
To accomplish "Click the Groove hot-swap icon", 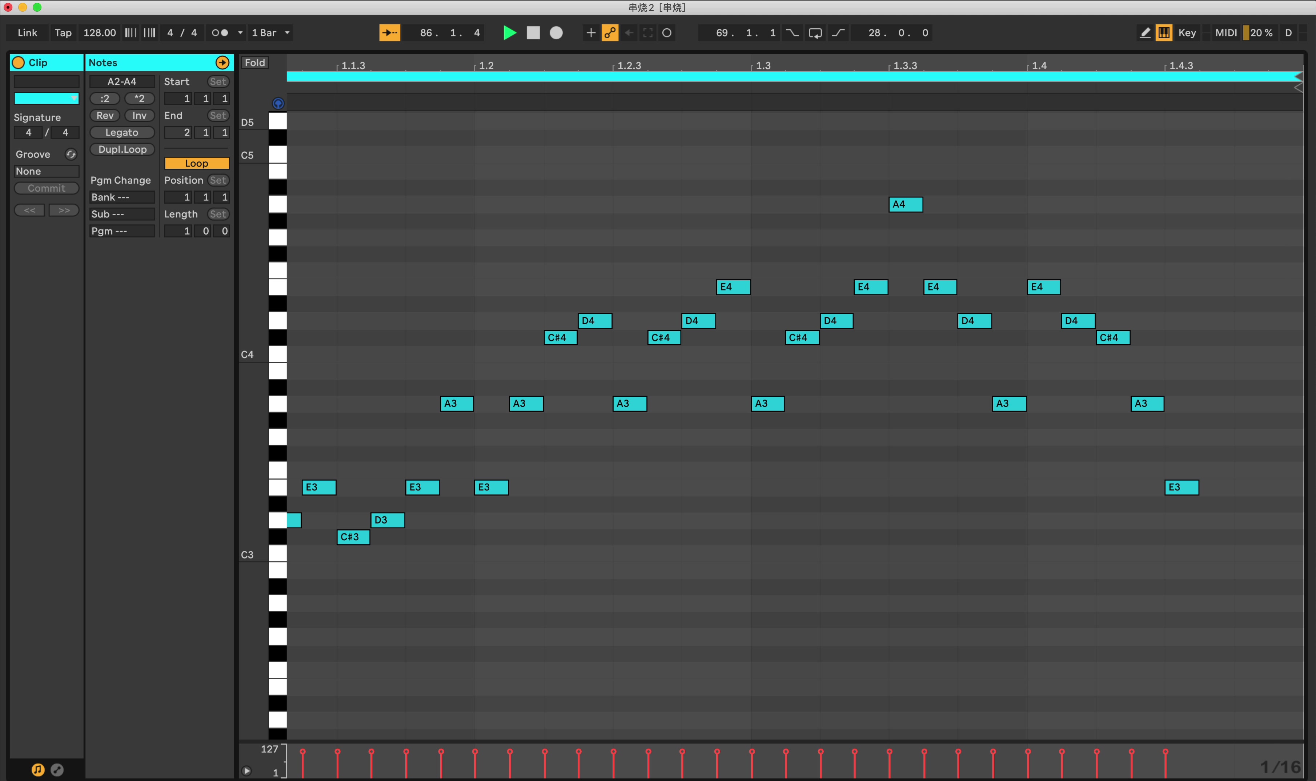I will point(71,154).
